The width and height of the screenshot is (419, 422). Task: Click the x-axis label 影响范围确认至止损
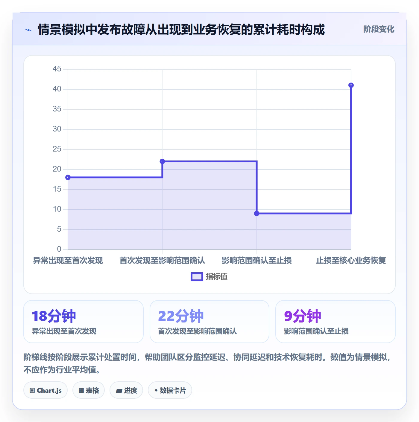coord(256,261)
